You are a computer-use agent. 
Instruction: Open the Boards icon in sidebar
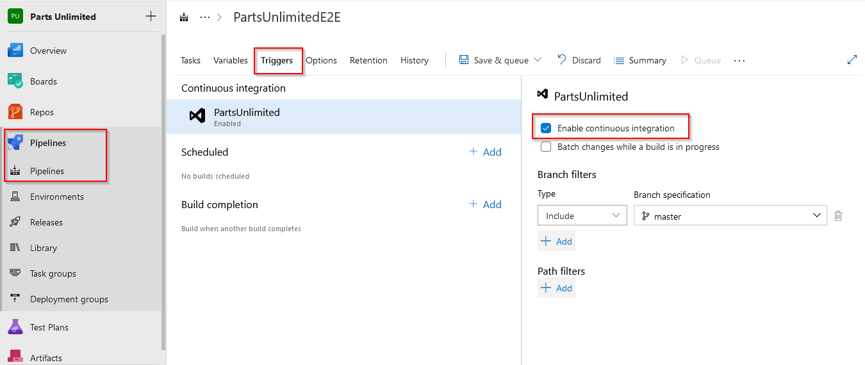point(15,81)
